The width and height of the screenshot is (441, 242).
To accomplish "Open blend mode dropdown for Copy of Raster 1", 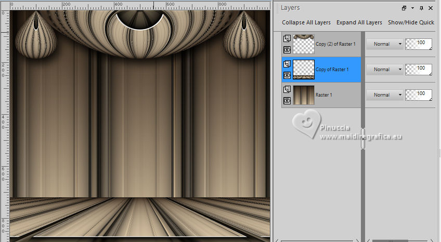I will coord(384,69).
